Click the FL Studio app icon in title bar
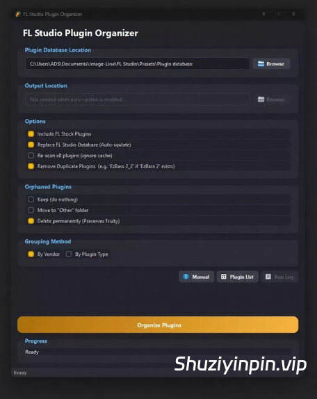The height and width of the screenshot is (399, 317). [x=18, y=14]
